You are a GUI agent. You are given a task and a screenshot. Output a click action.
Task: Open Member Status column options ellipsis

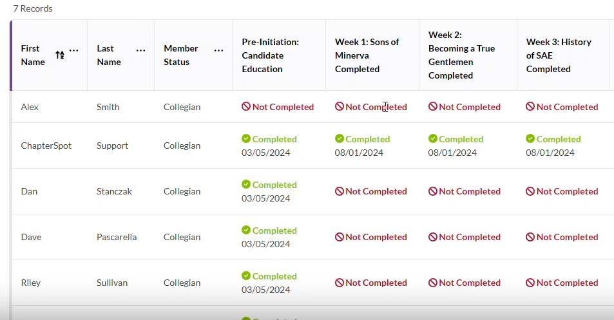[x=218, y=50]
